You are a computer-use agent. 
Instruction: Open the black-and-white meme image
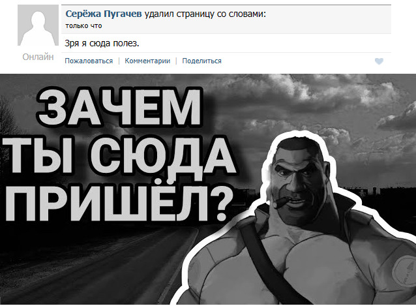208,189
